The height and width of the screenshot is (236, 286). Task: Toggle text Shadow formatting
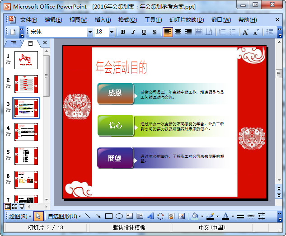click(155, 32)
